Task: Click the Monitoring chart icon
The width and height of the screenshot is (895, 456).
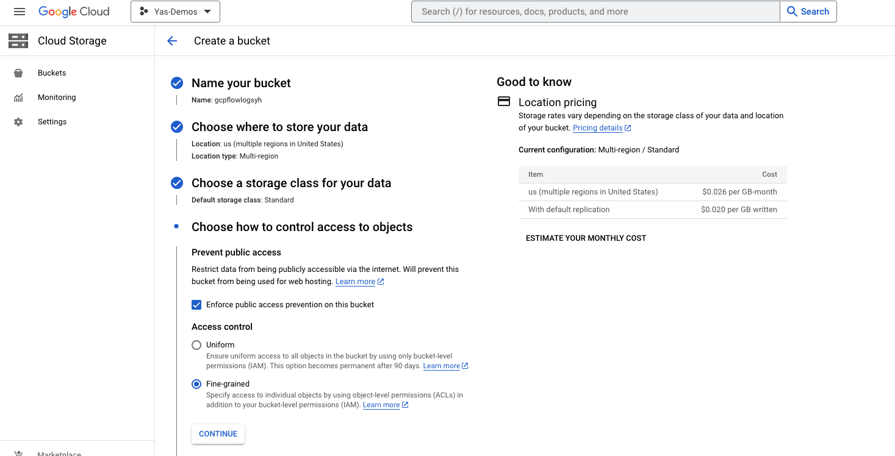Action: point(18,98)
